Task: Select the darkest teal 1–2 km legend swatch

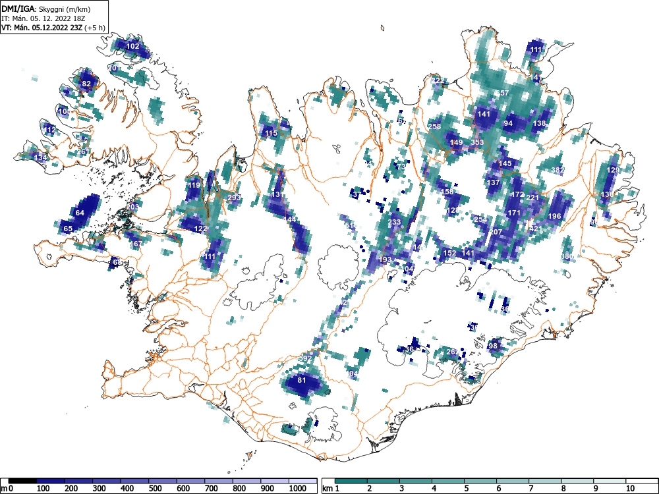Action: pos(351,481)
